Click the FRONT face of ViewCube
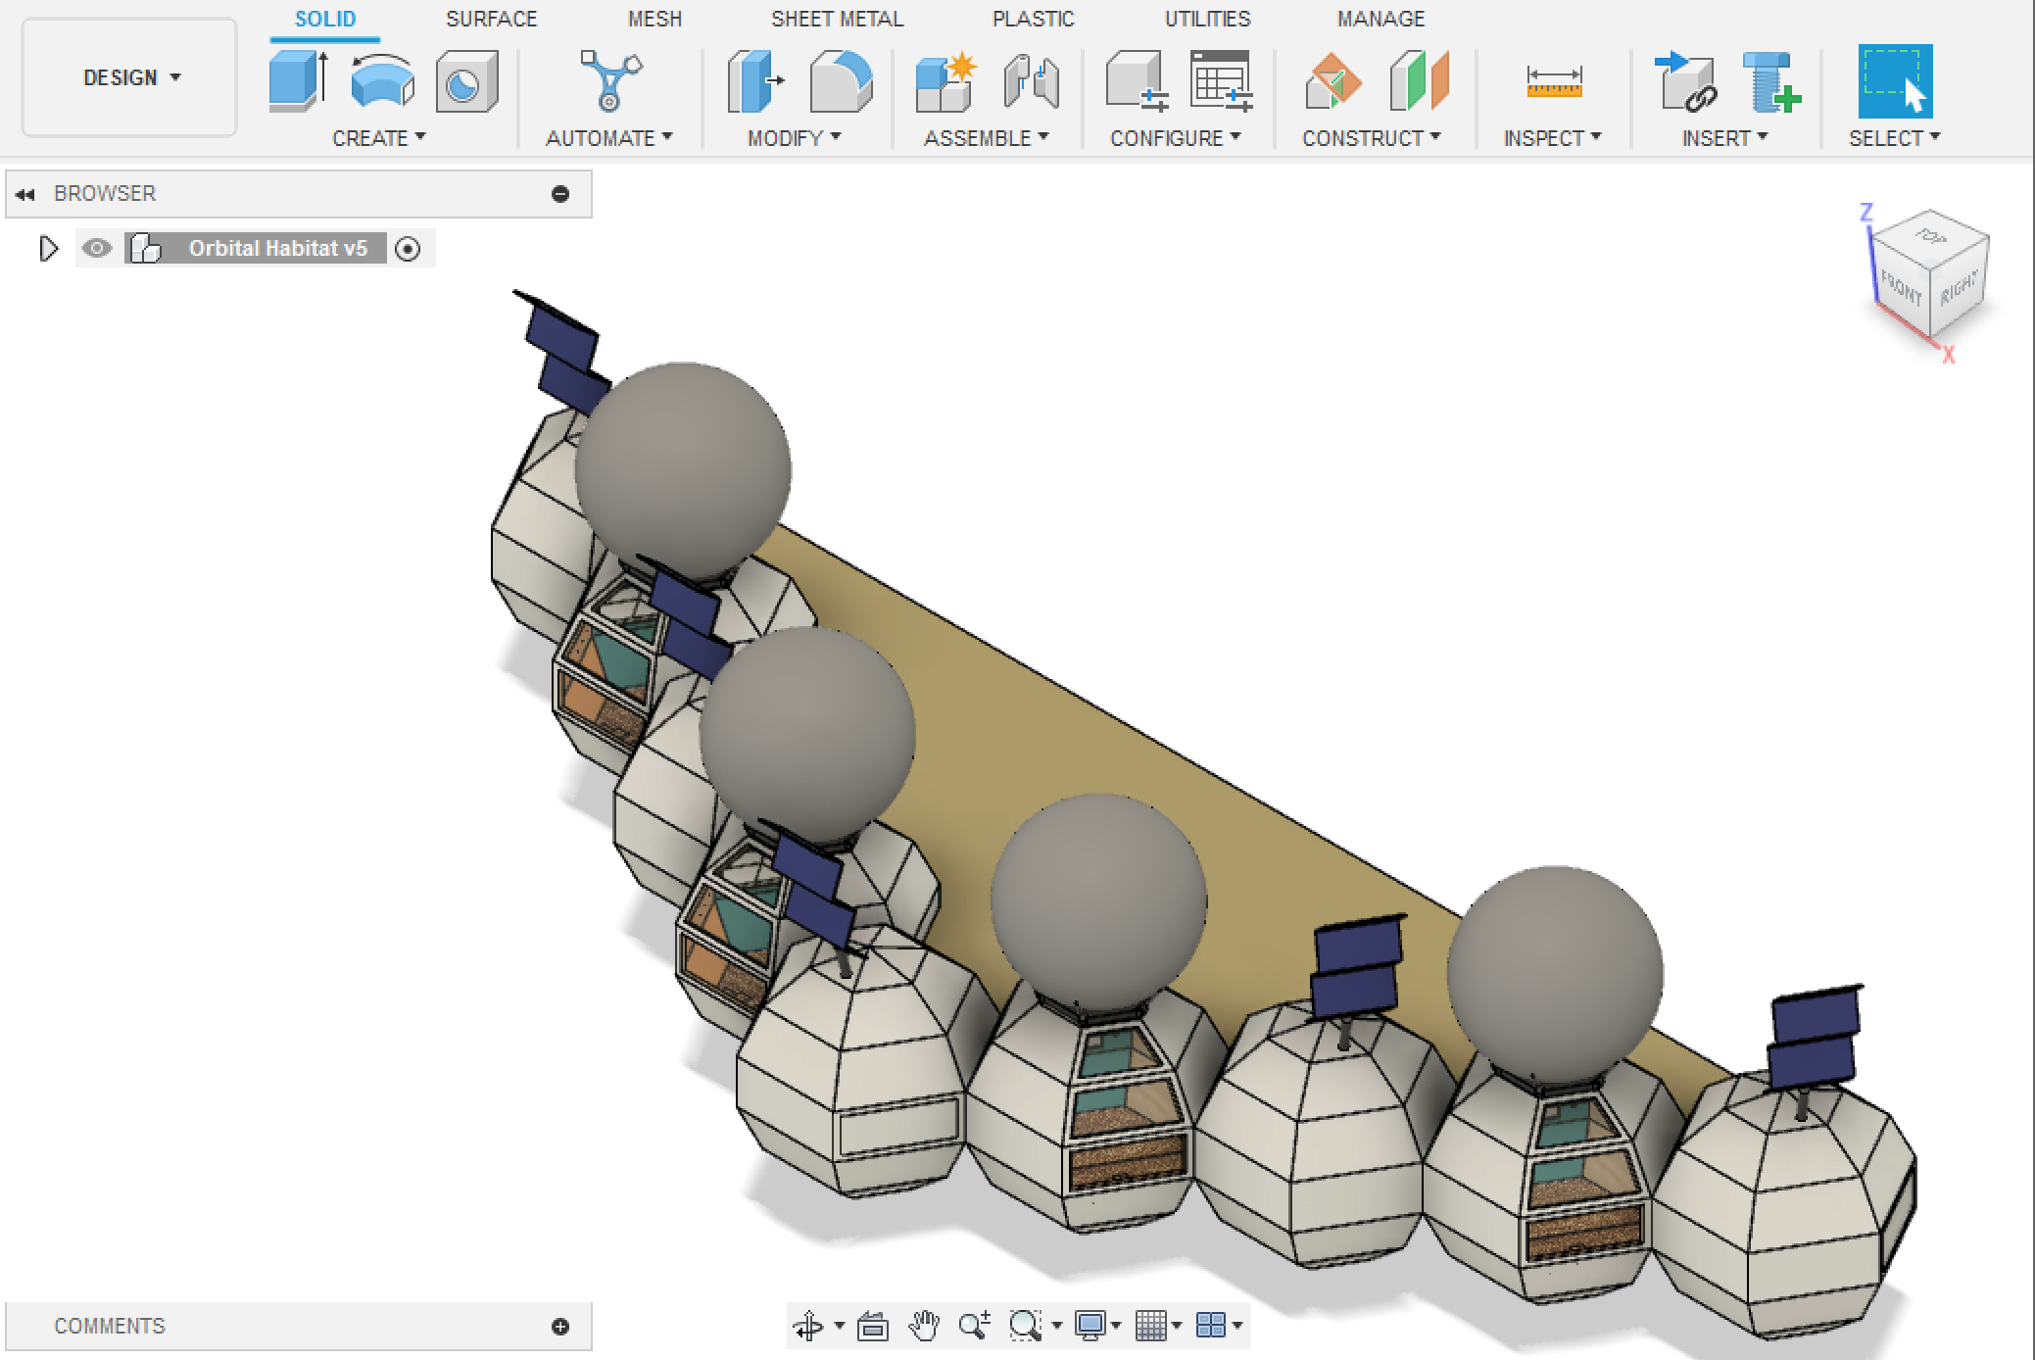2035x1360 pixels. 1901,289
